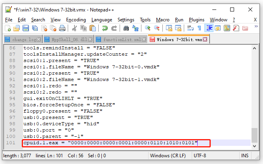
Task: Print the document with the printer icon
Action: [x=62, y=28]
